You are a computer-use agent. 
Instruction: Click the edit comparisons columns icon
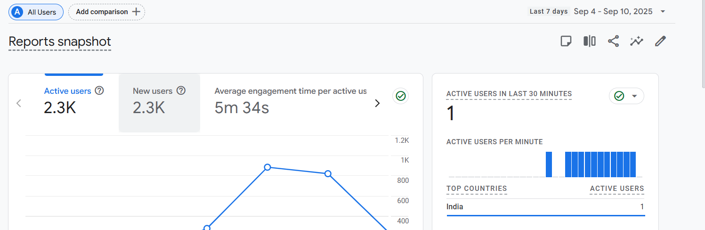(x=589, y=41)
